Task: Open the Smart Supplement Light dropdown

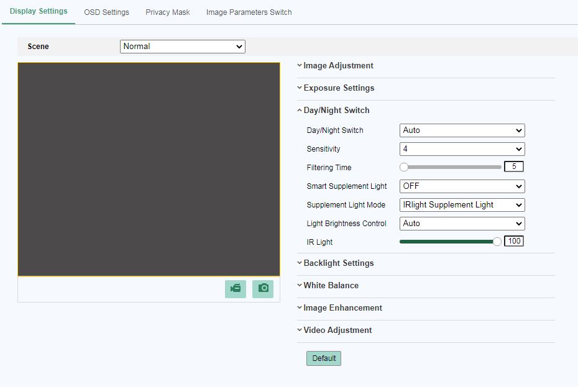Action: pos(462,186)
